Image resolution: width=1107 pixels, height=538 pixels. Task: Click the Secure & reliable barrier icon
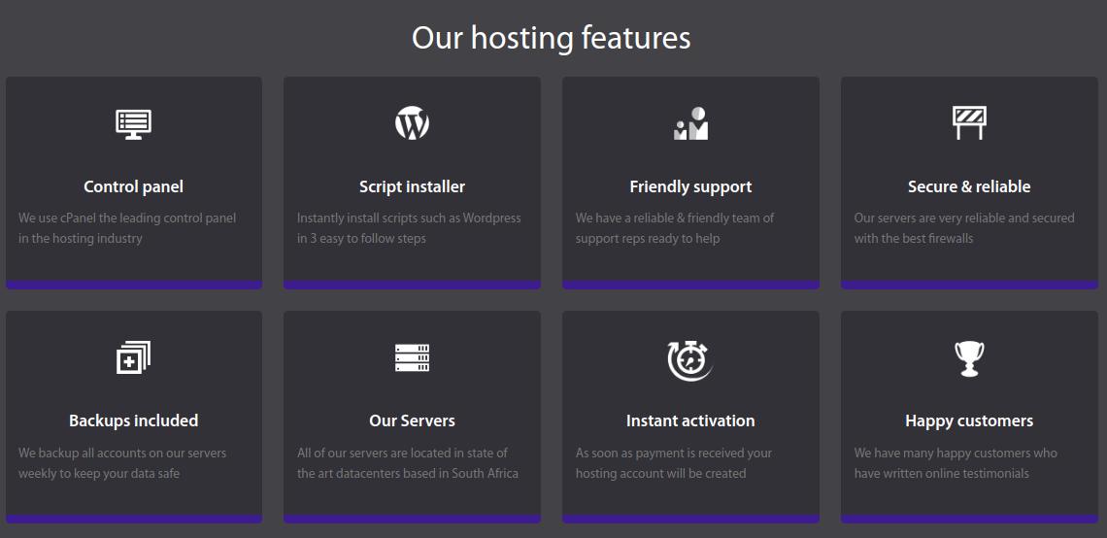point(969,123)
